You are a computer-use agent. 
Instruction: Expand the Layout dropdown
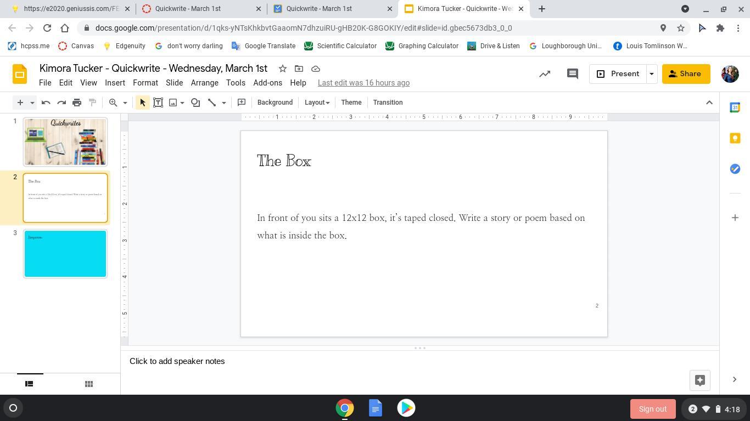[x=317, y=103]
